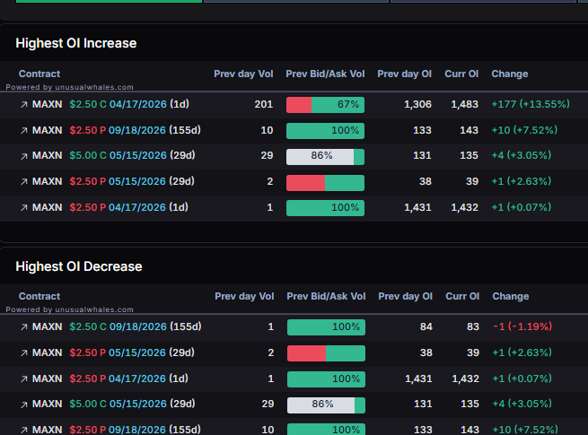Click red-green bar of $2.50 P 05/15/2026 in Increase table
Screen dimensions: 588x435
(325, 183)
